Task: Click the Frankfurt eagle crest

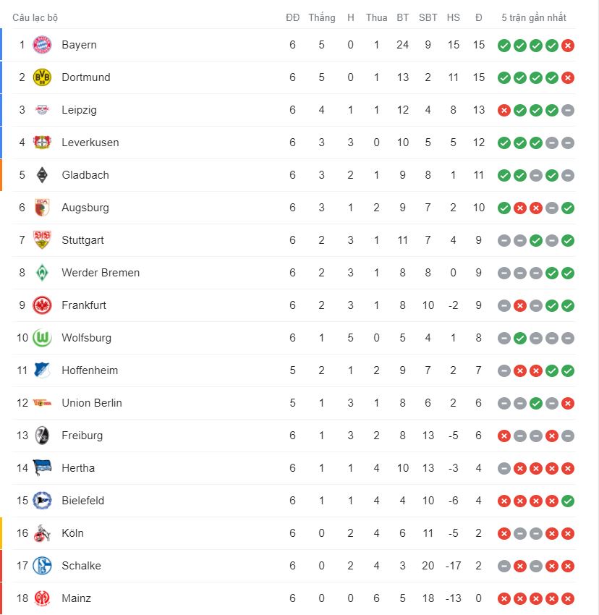Action: point(42,305)
